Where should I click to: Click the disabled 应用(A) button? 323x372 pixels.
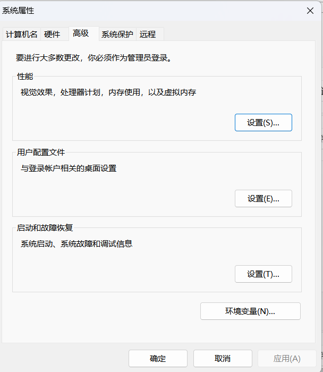click(x=287, y=358)
